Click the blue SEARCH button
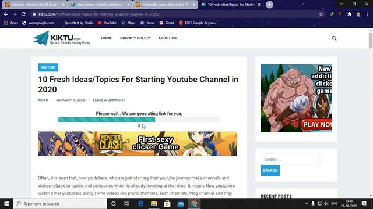373x209 pixels. click(x=270, y=171)
